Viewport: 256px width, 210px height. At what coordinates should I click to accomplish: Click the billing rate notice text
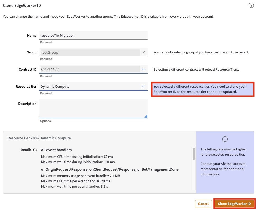(223, 152)
